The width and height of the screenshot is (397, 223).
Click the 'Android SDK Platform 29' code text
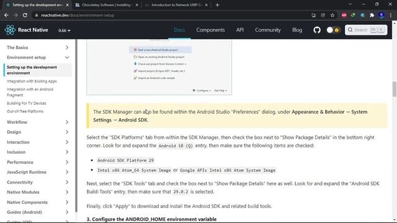click(125, 160)
